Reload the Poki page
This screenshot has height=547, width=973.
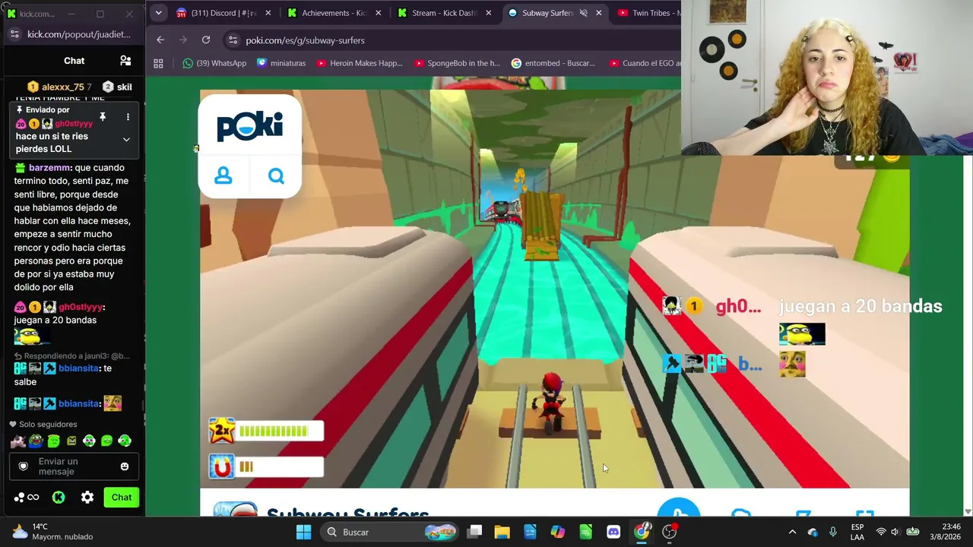tap(206, 40)
